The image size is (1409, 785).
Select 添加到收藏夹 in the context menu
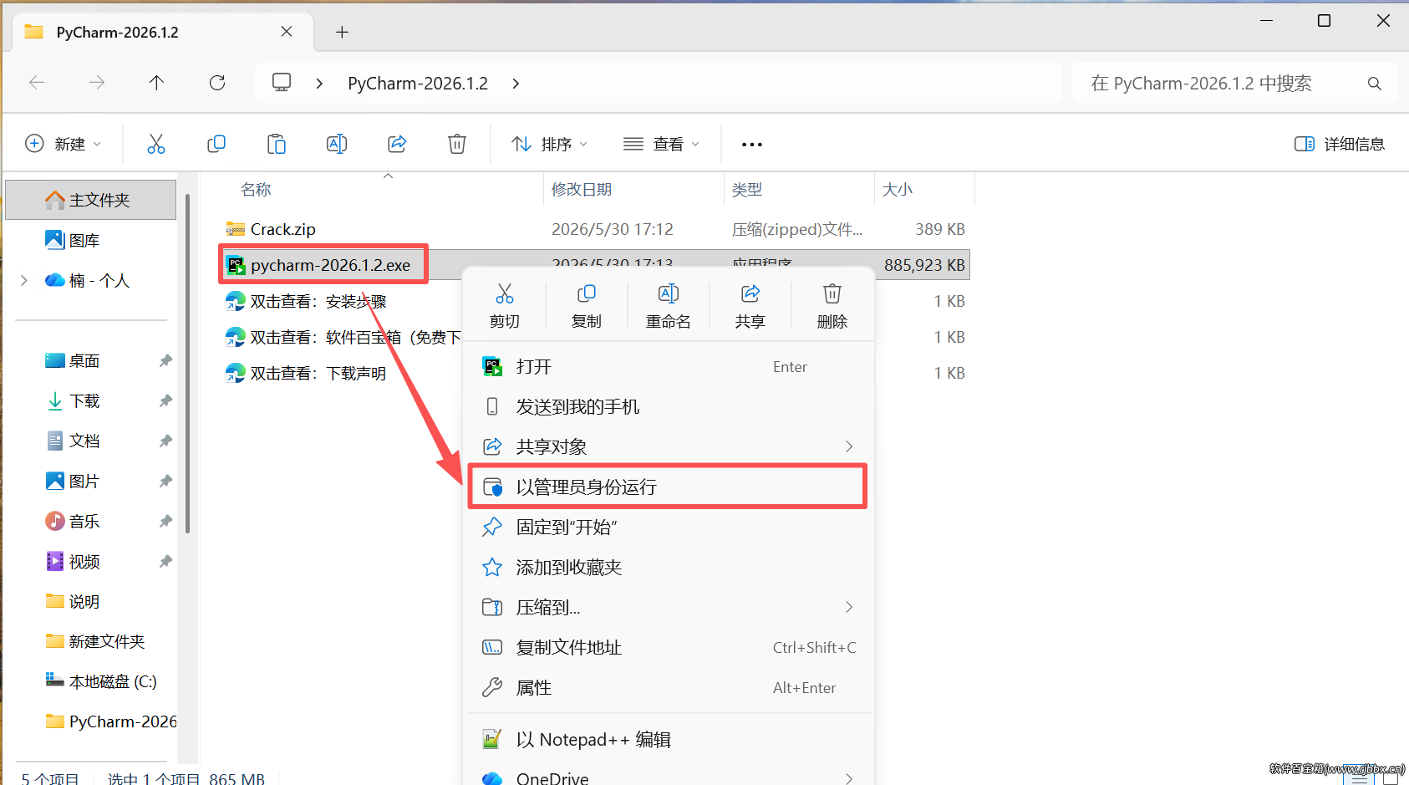(669, 568)
